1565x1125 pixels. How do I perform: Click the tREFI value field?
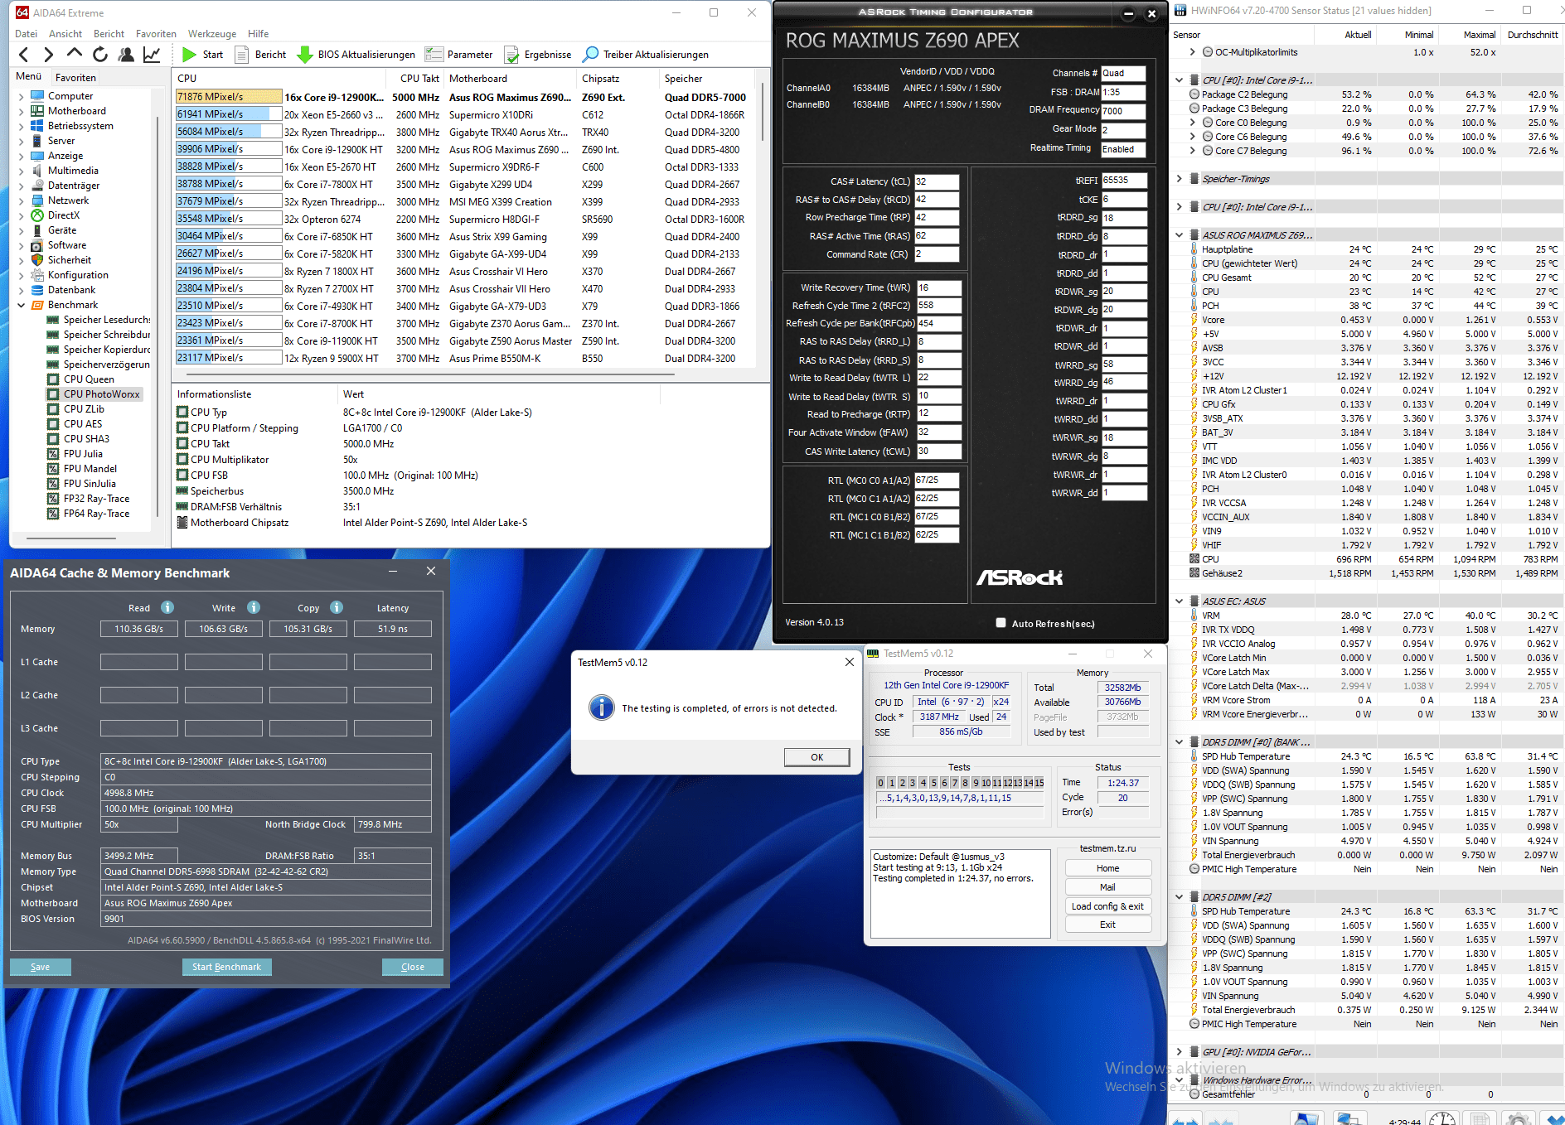(x=1123, y=181)
